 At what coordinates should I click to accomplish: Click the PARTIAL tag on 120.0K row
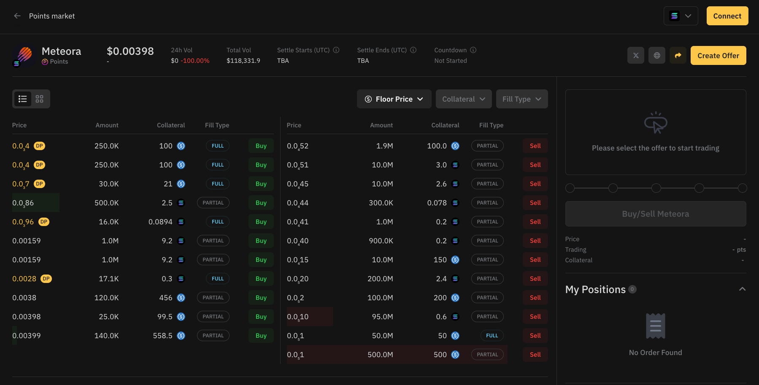tap(213, 298)
